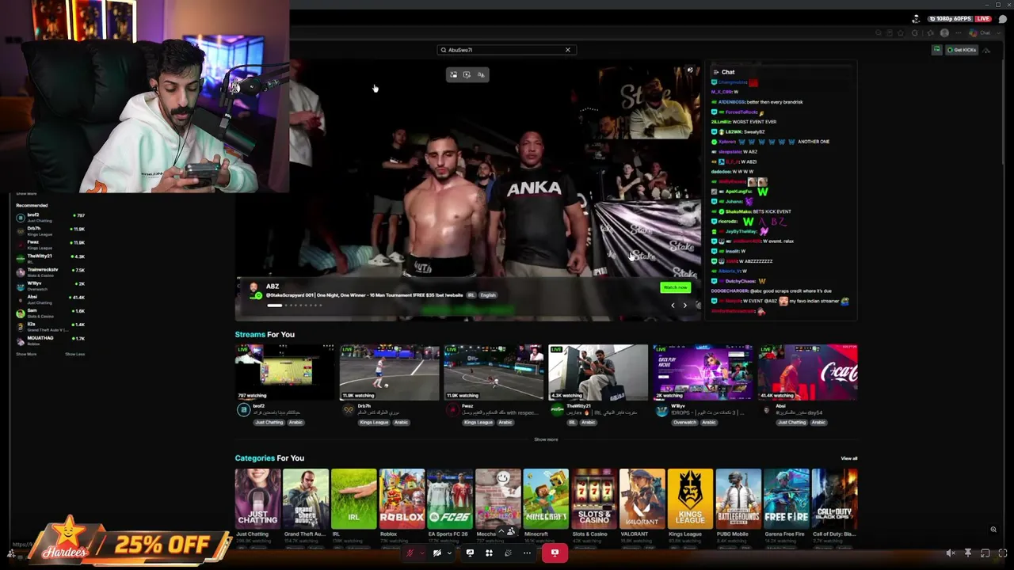
Task: Click first overlay icon atop featured video
Action: coord(454,74)
